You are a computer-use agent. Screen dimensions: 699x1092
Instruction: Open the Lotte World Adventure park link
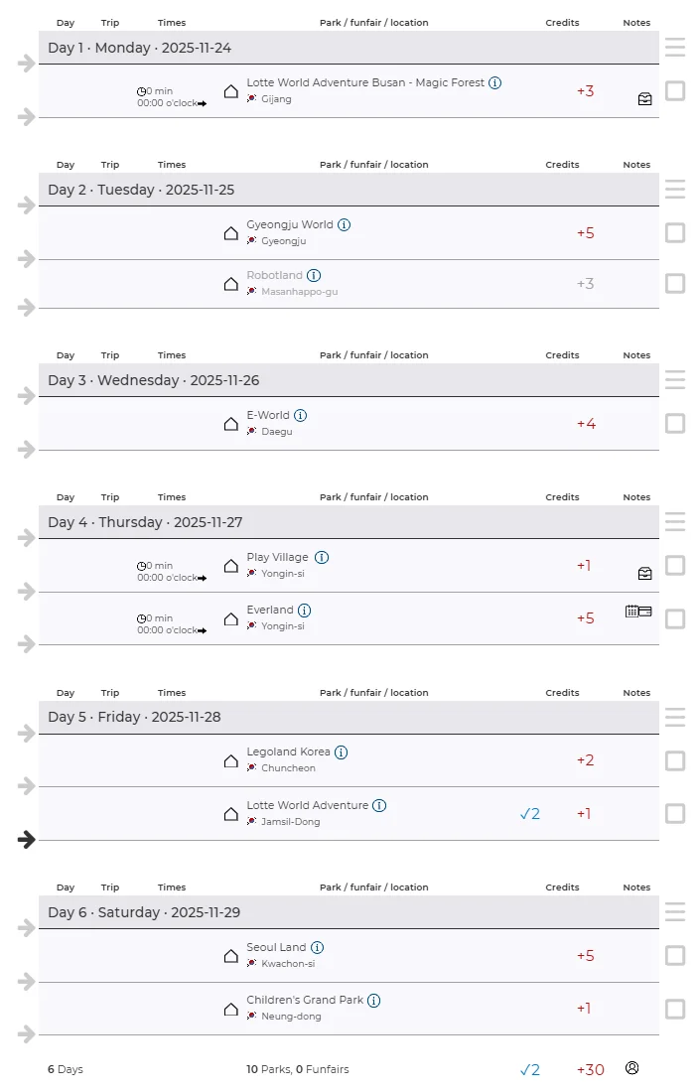(x=308, y=805)
